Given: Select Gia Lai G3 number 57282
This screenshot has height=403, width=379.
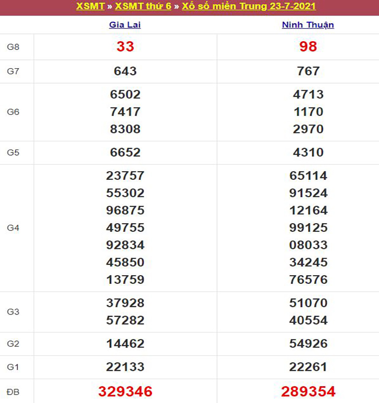Looking at the screenshot, I should [125, 320].
